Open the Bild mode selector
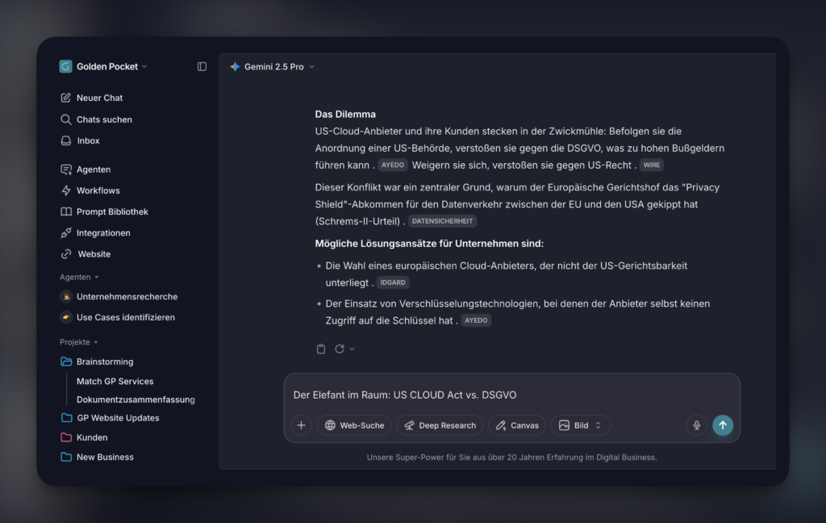 click(x=580, y=425)
